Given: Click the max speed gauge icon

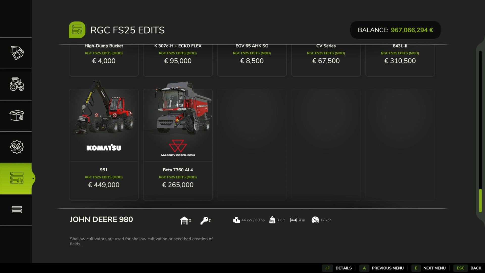Looking at the screenshot, I should point(315,220).
